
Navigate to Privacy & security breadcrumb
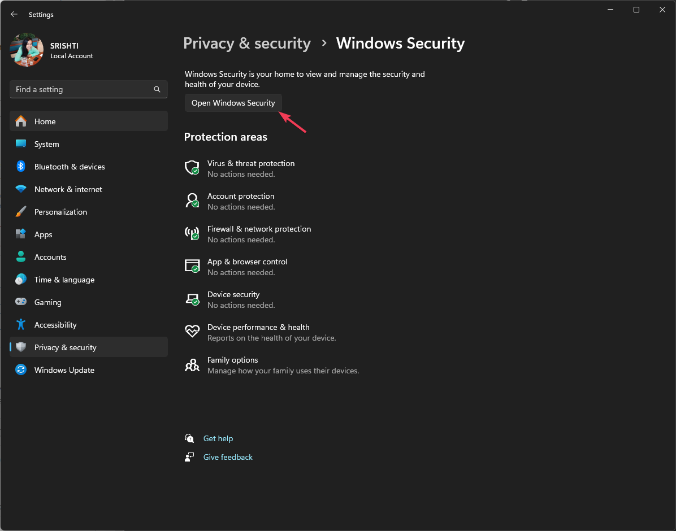point(247,43)
